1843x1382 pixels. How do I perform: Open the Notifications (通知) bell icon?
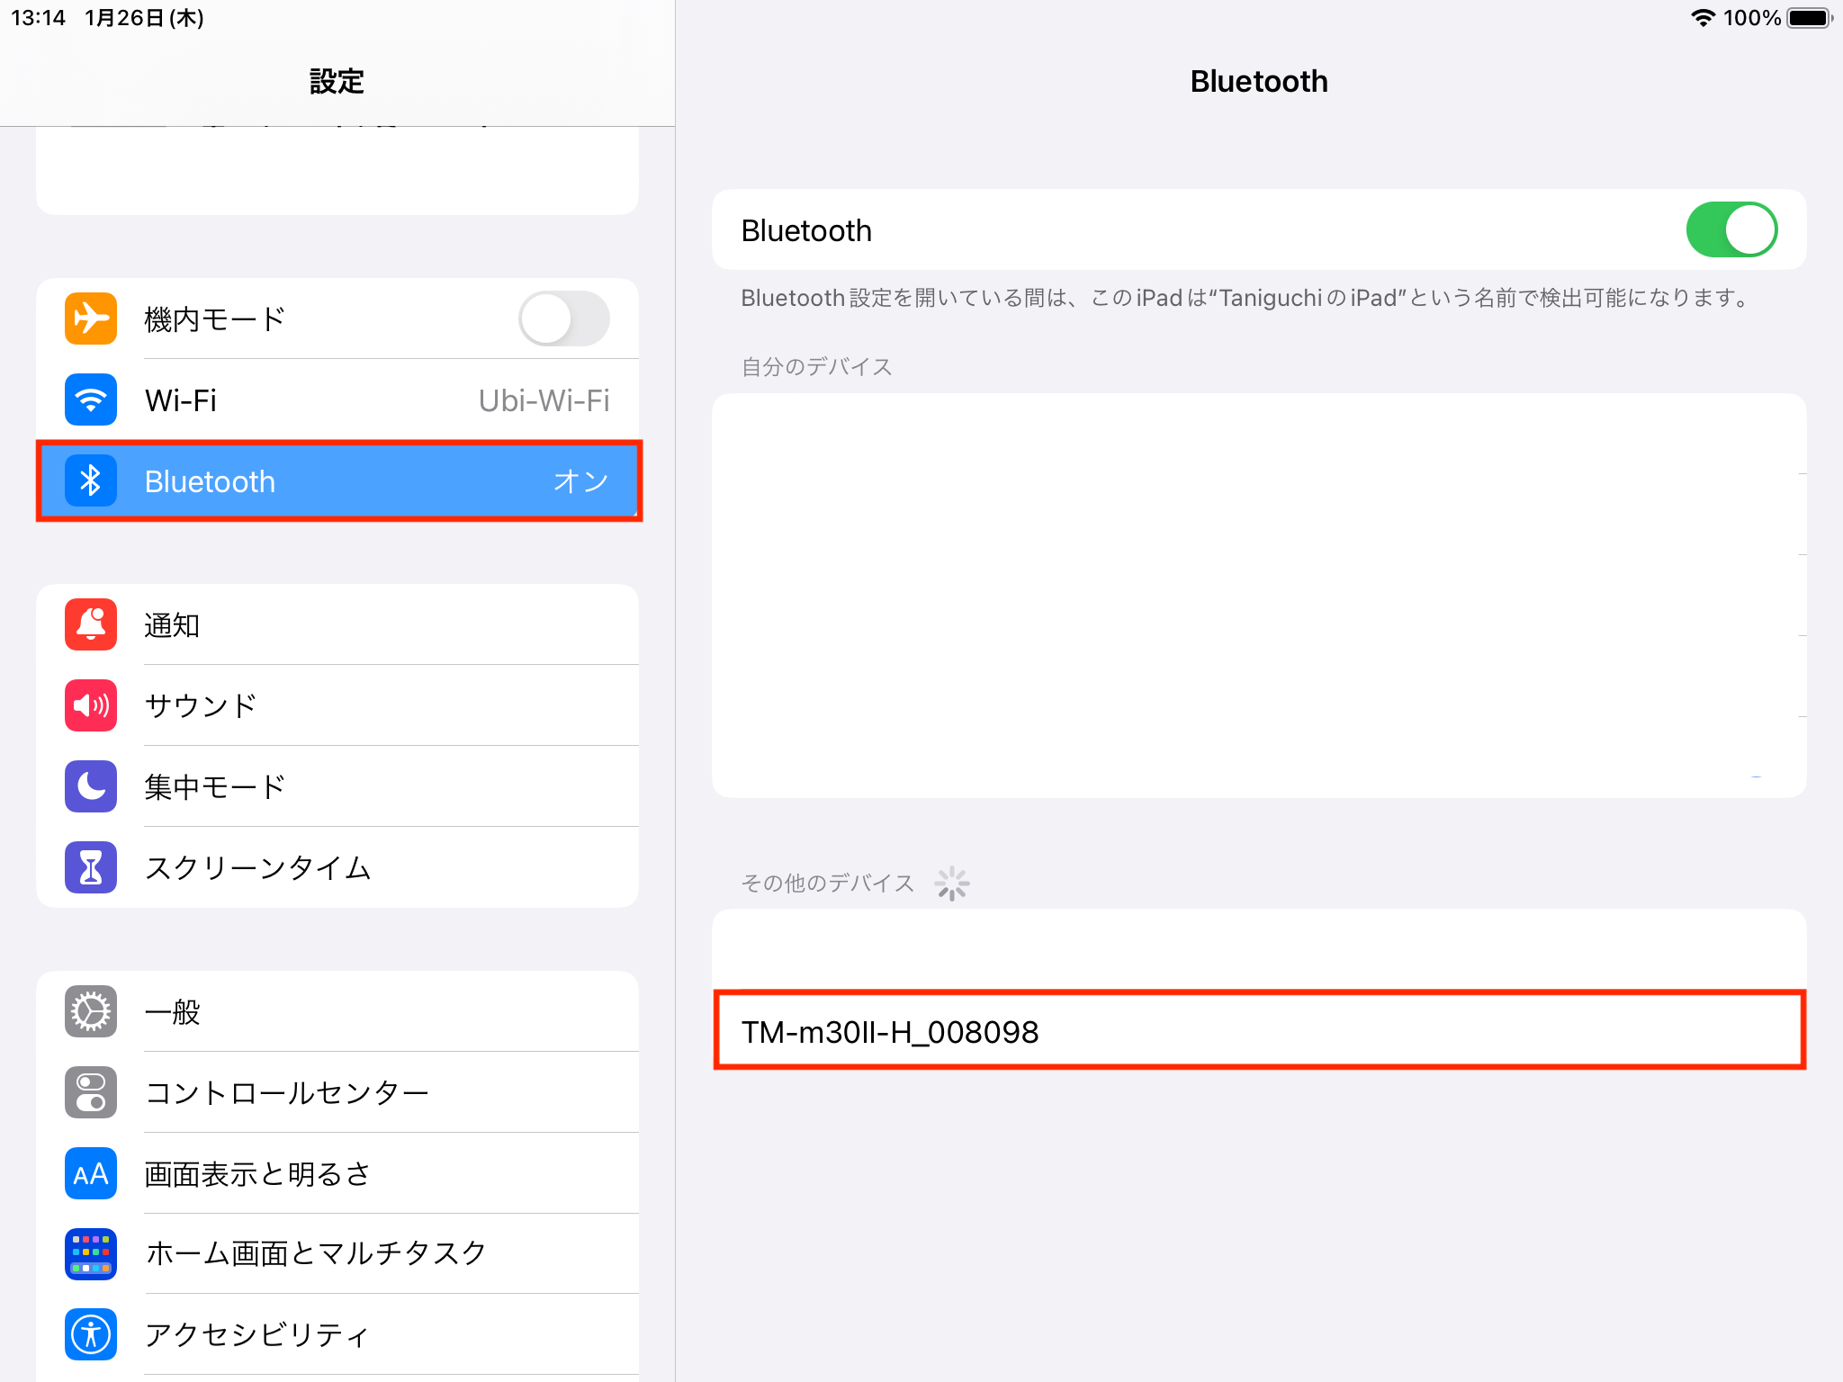91,624
